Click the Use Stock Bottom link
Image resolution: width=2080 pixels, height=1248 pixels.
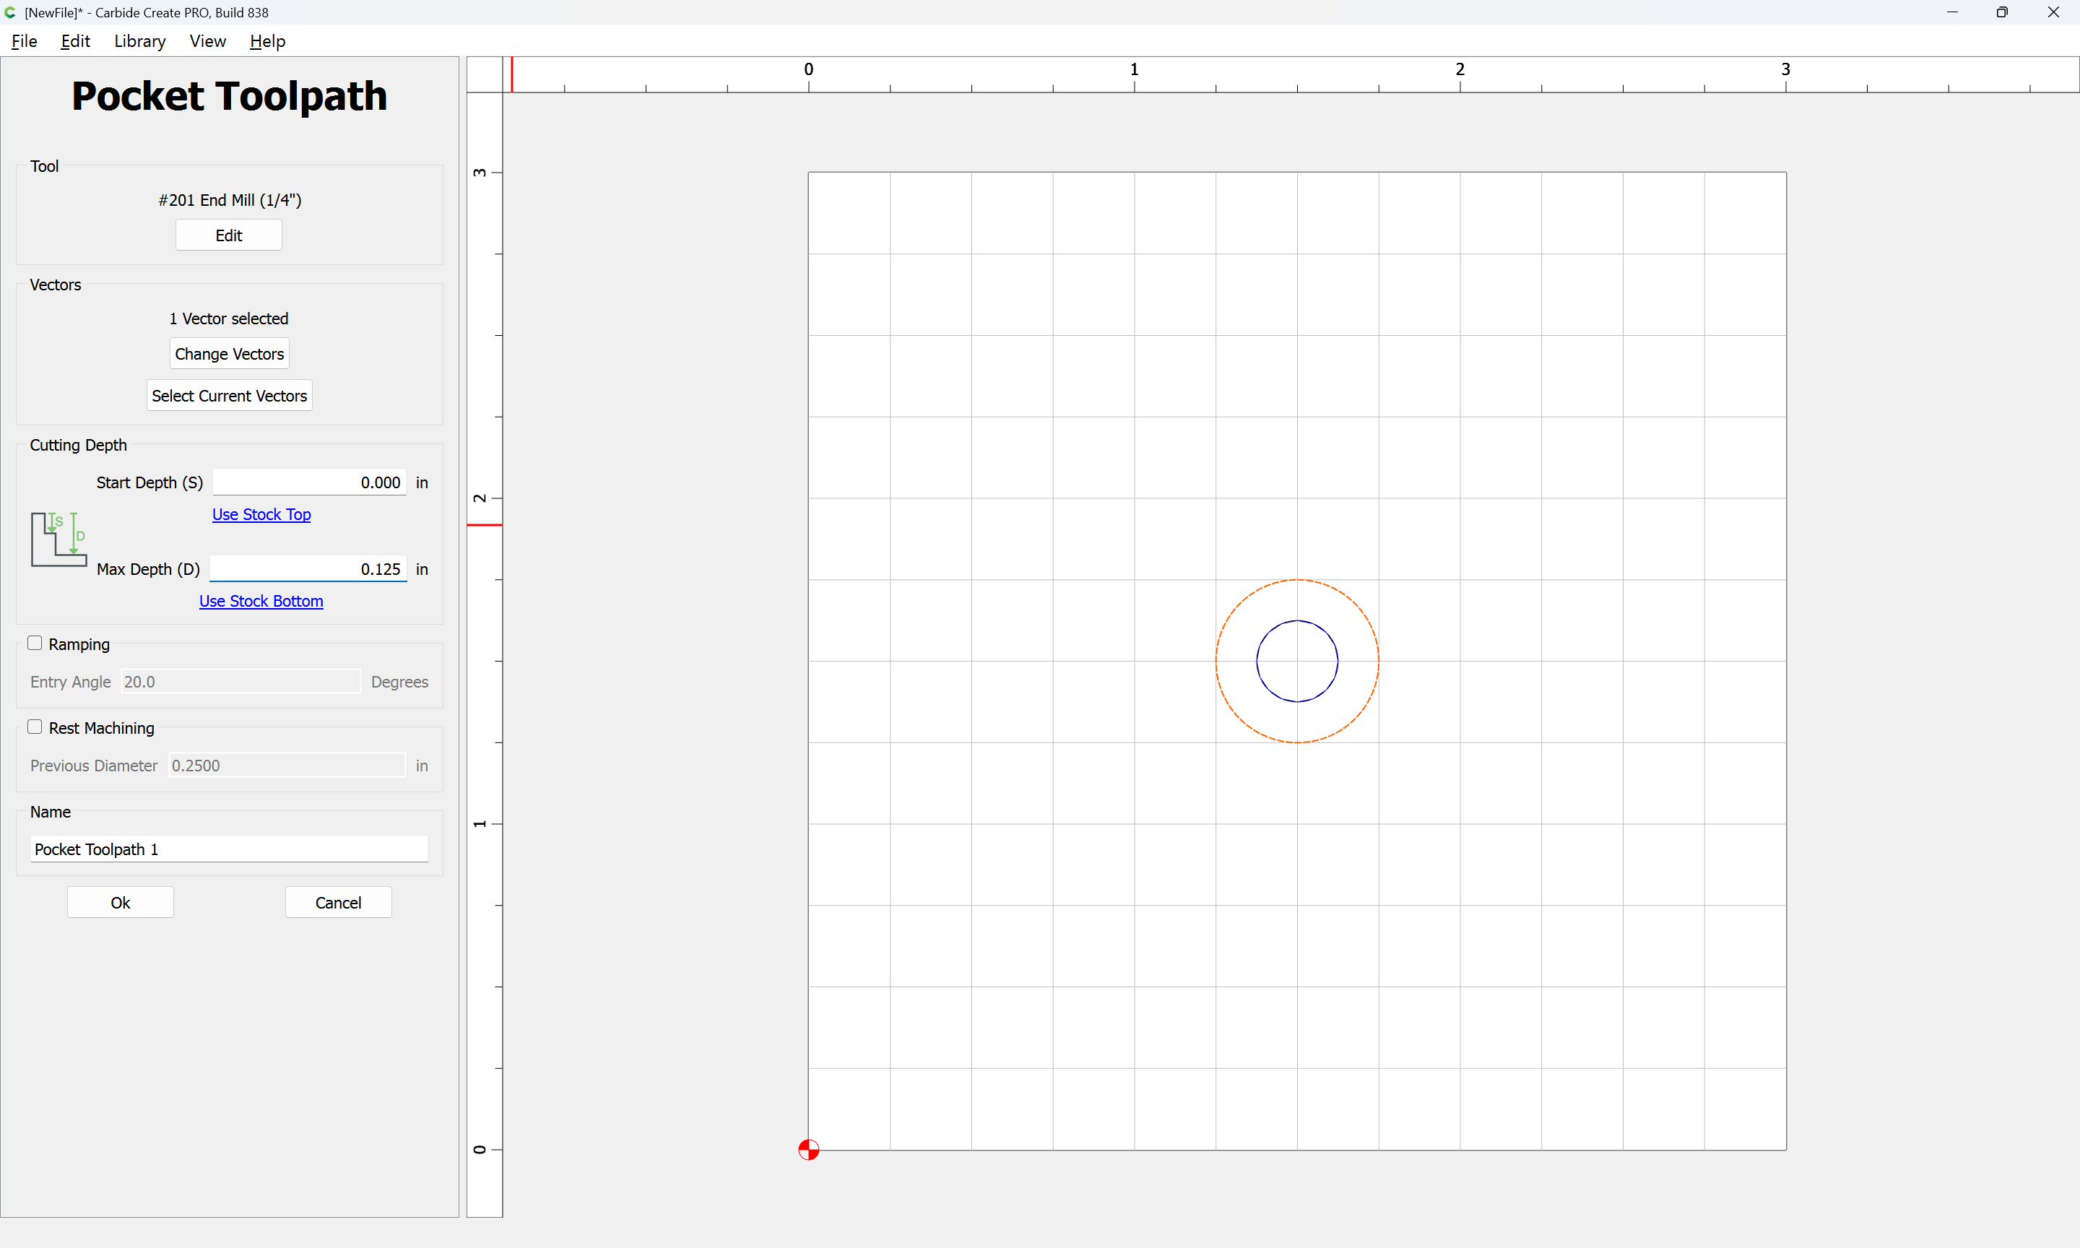pyautogui.click(x=261, y=600)
